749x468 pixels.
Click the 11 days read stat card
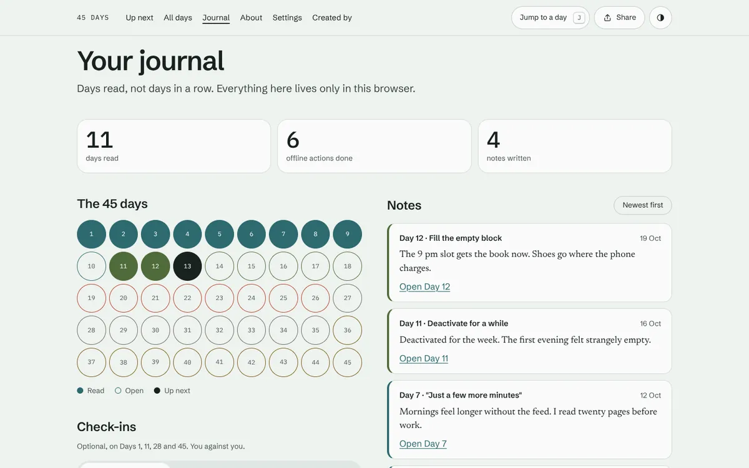(174, 146)
